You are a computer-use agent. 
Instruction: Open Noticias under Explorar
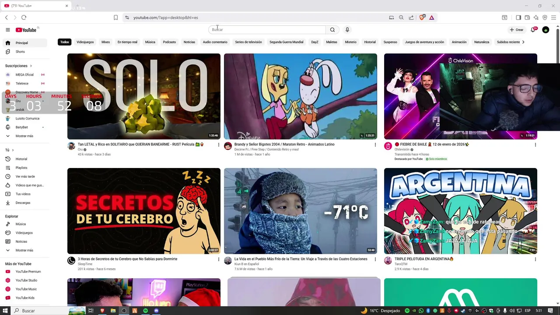tap(26, 241)
